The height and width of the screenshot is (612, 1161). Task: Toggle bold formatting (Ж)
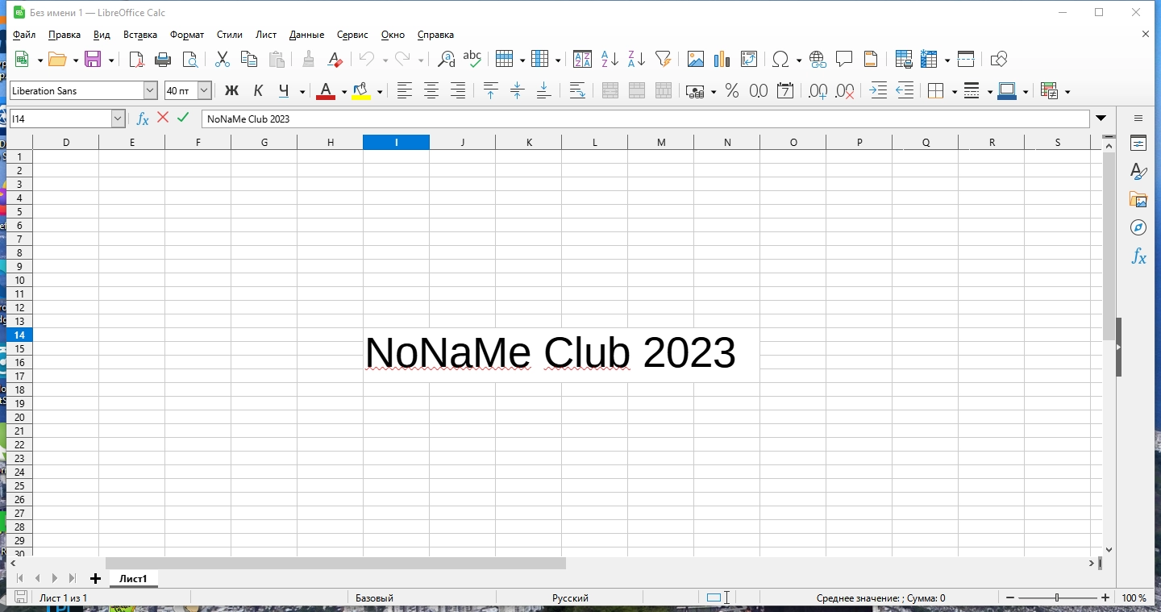pos(231,91)
